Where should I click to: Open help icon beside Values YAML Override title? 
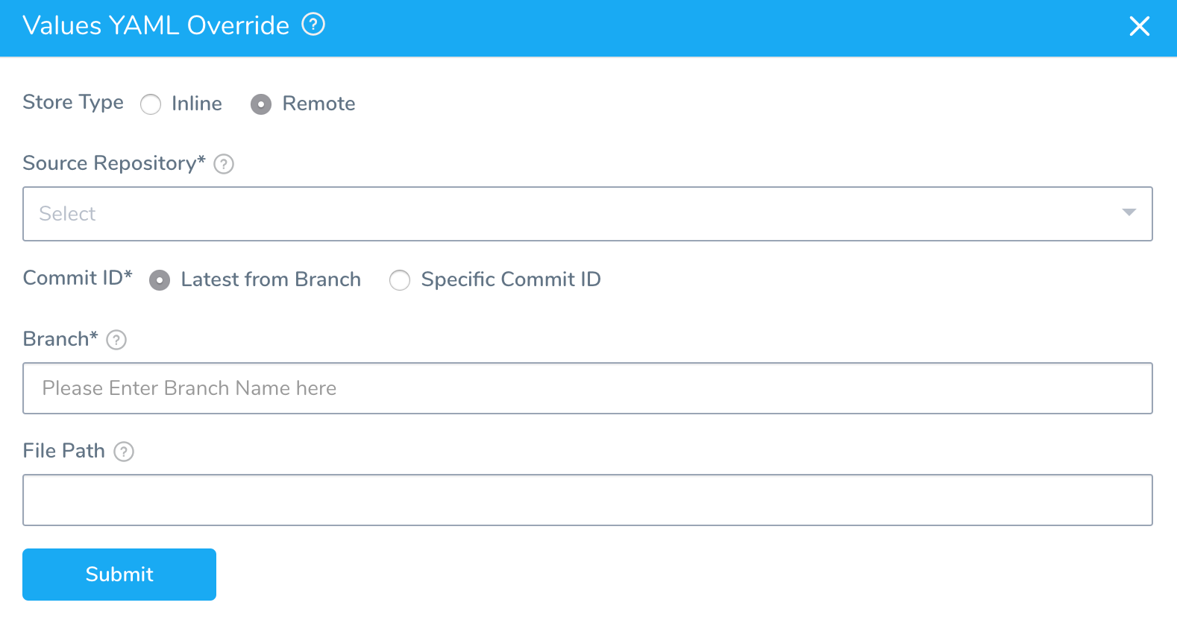click(x=313, y=25)
